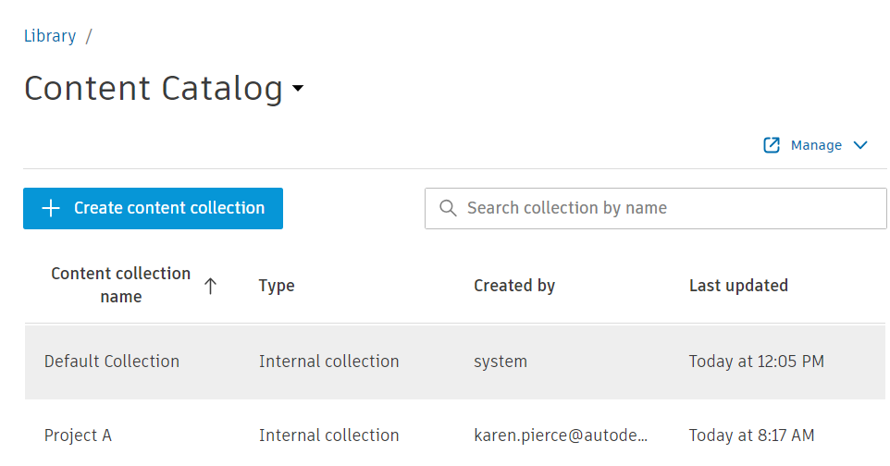Click the plus icon in Create button
Screen dimensions: 890x466
click(x=51, y=208)
